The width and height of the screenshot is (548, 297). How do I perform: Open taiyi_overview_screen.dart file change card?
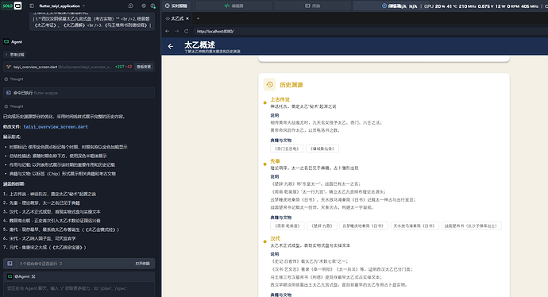[79, 67]
